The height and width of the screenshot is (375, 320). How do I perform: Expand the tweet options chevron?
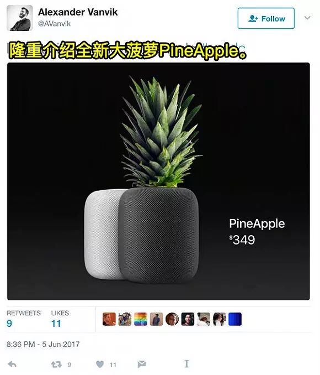pos(307,18)
